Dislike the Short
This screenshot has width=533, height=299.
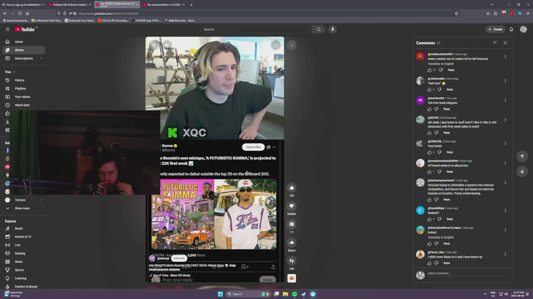(291, 206)
